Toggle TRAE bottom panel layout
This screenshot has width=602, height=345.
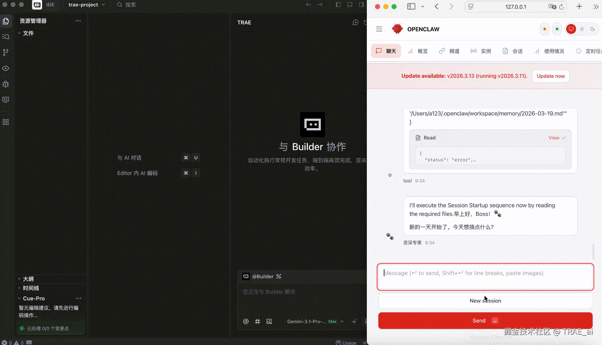coord(350,5)
